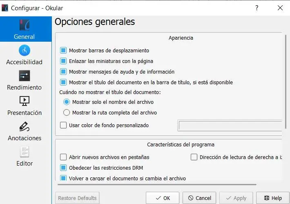Enable Abrir nuevos archivos en pestañas
This screenshot has width=290, height=204.
pyautogui.click(x=63, y=157)
